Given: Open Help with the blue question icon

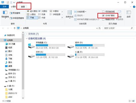Looking at the screenshot, I should click(x=134, y=7).
